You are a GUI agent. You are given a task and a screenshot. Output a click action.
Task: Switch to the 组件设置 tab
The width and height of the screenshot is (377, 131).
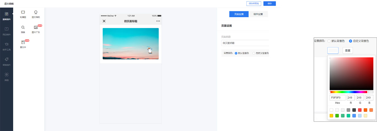[x=258, y=14]
